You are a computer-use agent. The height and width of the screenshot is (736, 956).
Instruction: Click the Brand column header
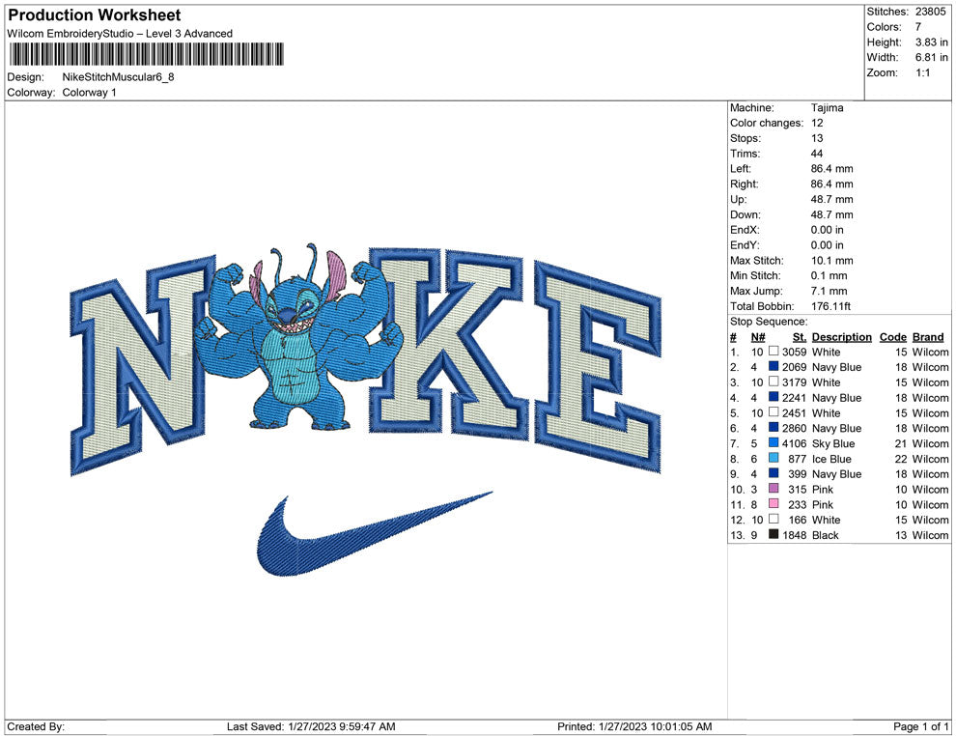[x=928, y=336]
